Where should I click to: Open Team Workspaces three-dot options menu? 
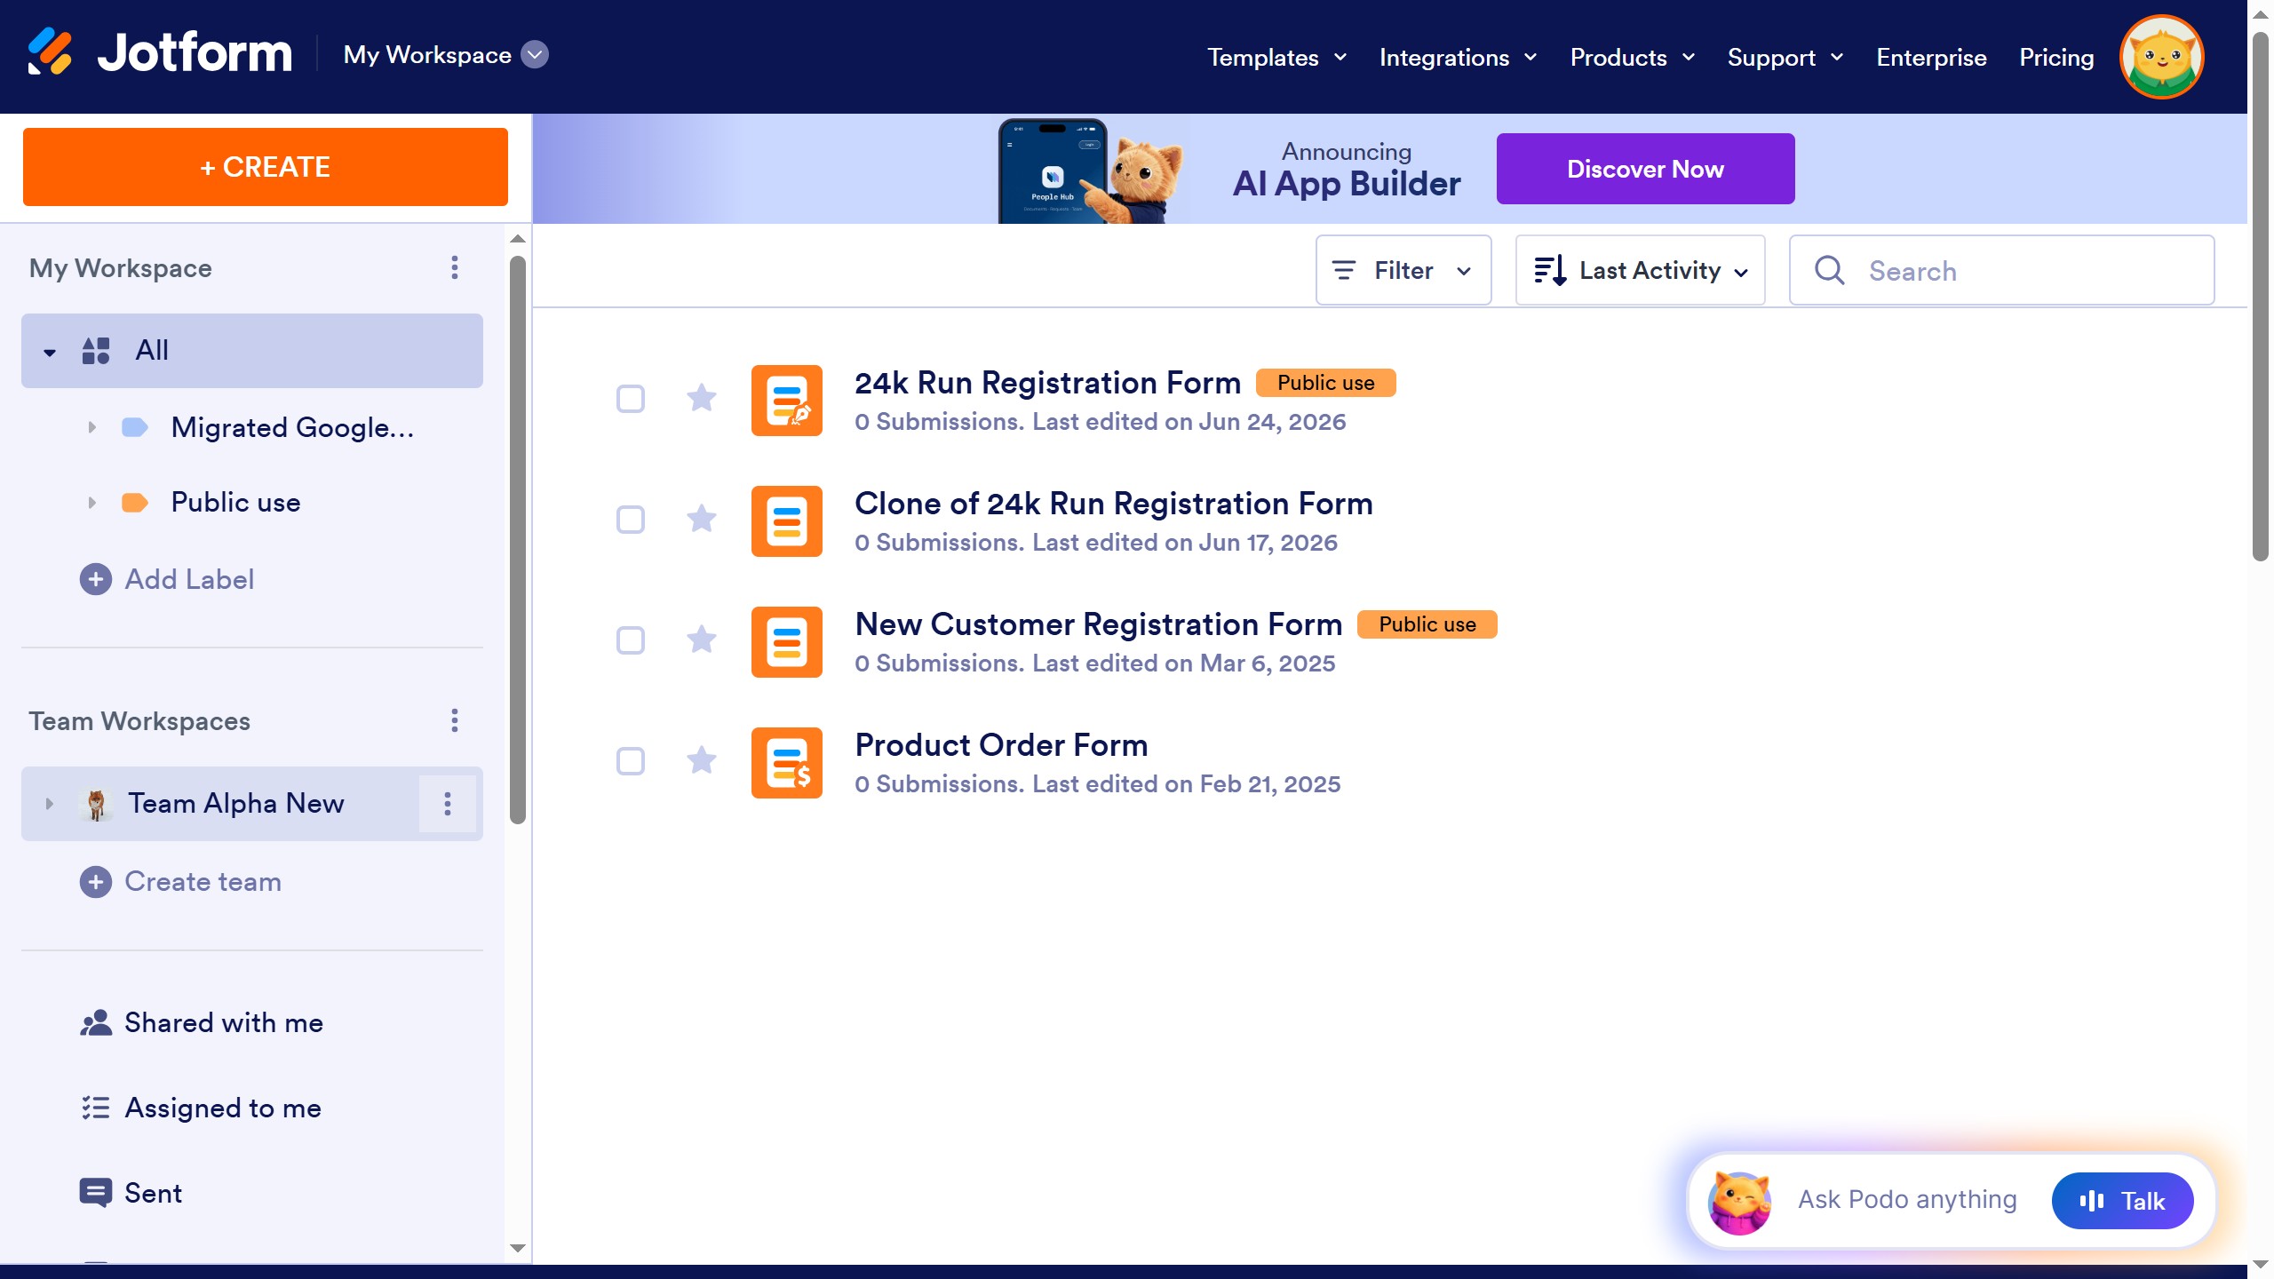point(455,720)
